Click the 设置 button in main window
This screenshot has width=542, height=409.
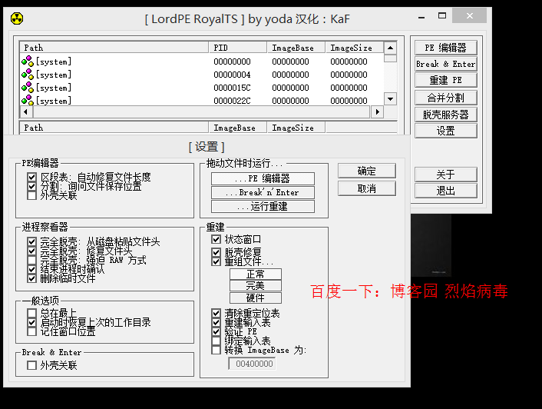coord(445,131)
